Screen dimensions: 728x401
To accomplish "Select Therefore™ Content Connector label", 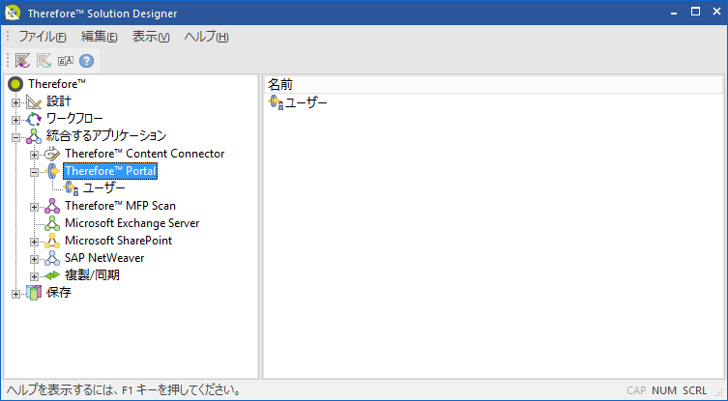I will [x=145, y=154].
